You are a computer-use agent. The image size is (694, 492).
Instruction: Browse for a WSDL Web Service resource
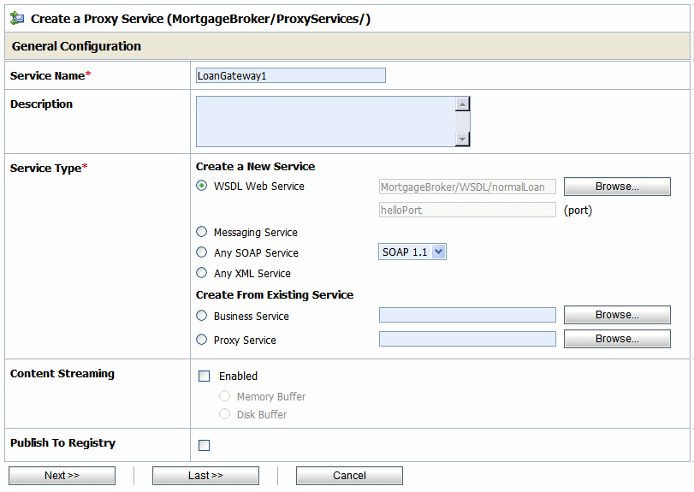click(617, 187)
